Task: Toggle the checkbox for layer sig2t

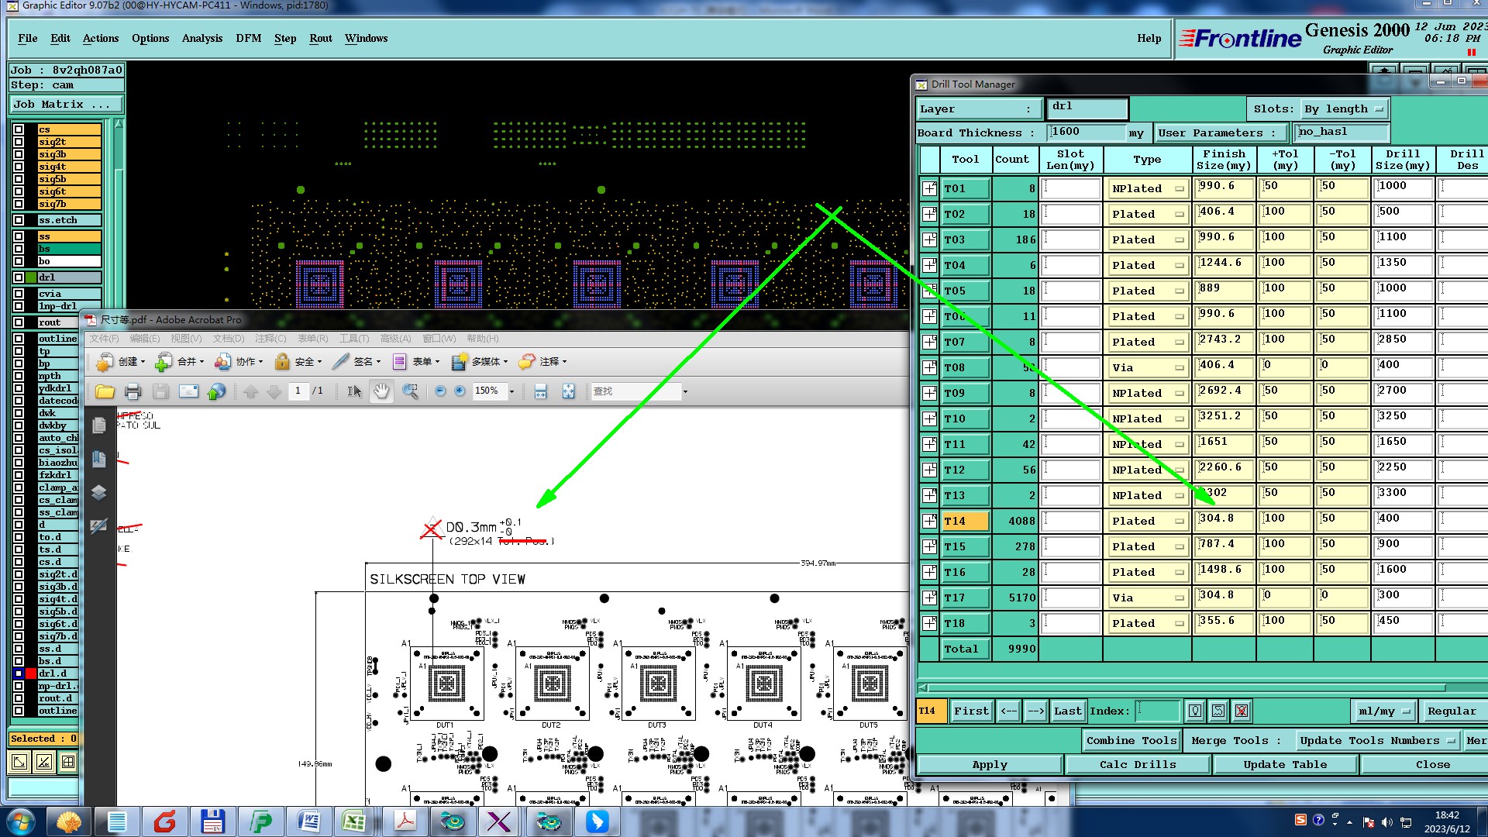Action: (19, 142)
